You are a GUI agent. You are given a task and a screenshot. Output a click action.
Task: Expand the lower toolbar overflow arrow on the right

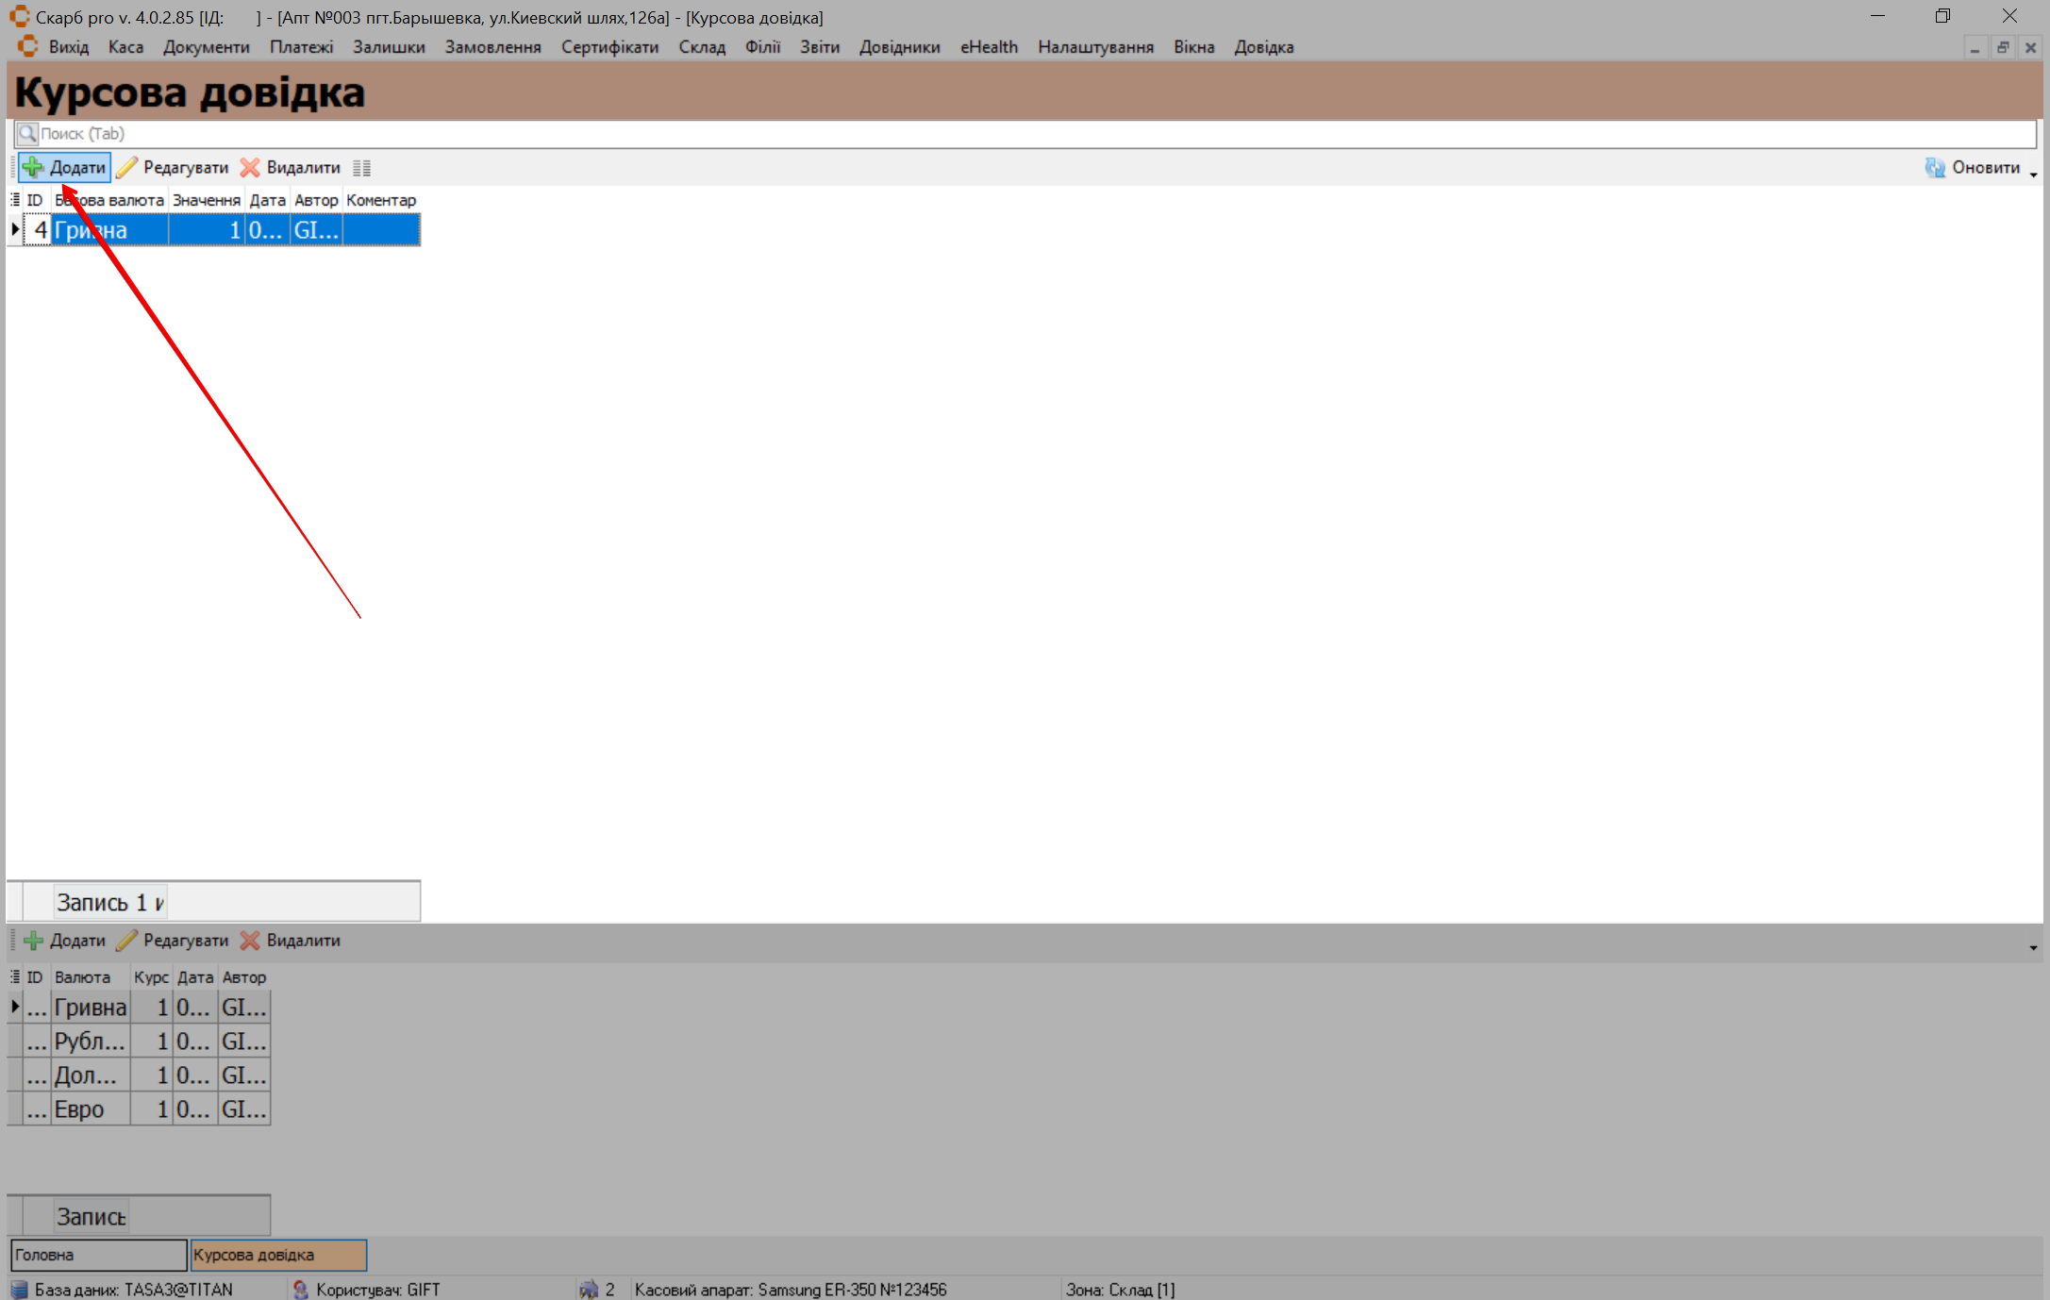pos(2033,947)
